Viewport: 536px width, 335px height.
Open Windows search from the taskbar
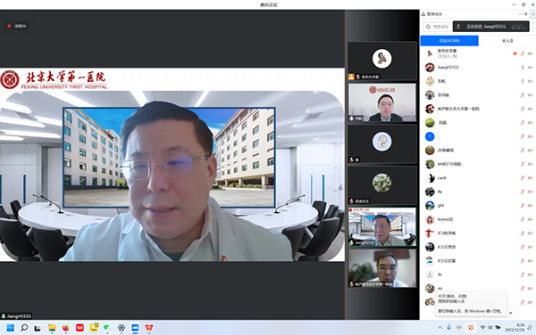click(24, 328)
